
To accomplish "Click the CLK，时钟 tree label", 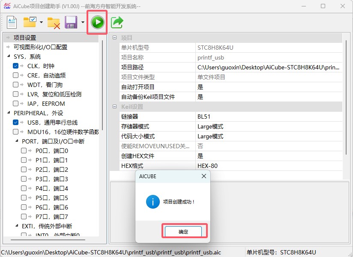I will tap(41, 66).
